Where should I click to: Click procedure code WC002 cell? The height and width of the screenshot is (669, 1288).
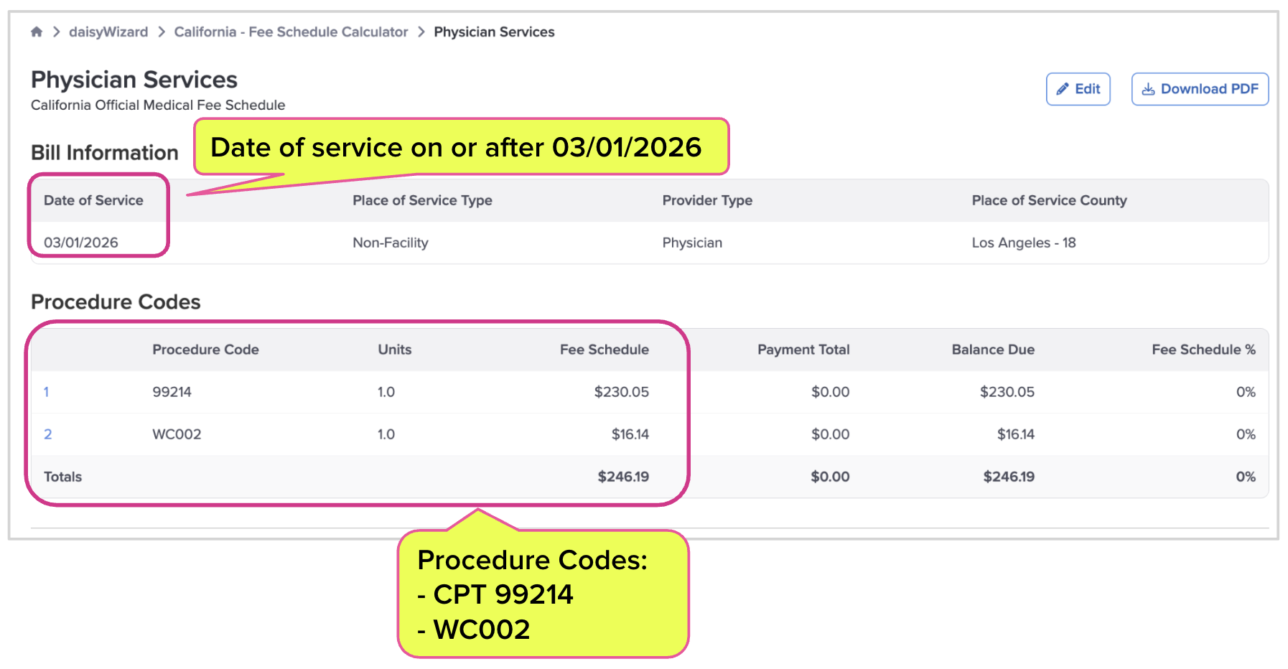click(177, 434)
